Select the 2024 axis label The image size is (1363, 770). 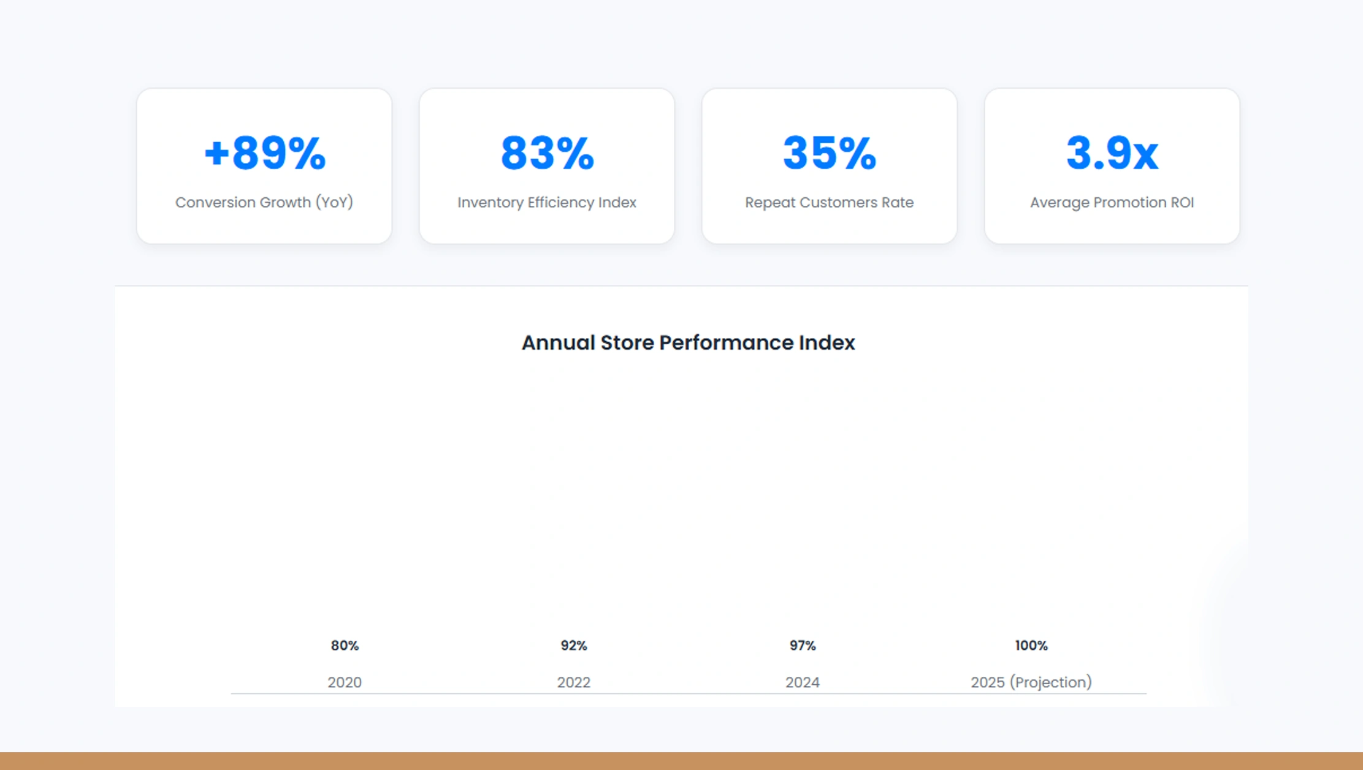point(802,682)
